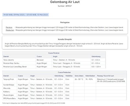This screenshot has height=106, width=130.
Task: Click the 'Kelembaban' column header
Action: coord(90,76)
